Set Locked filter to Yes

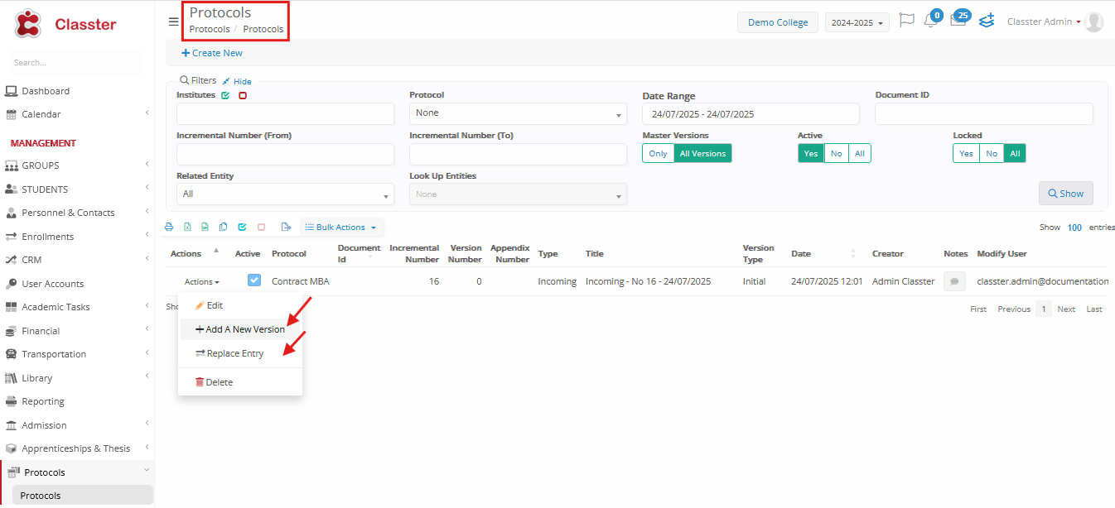966,153
